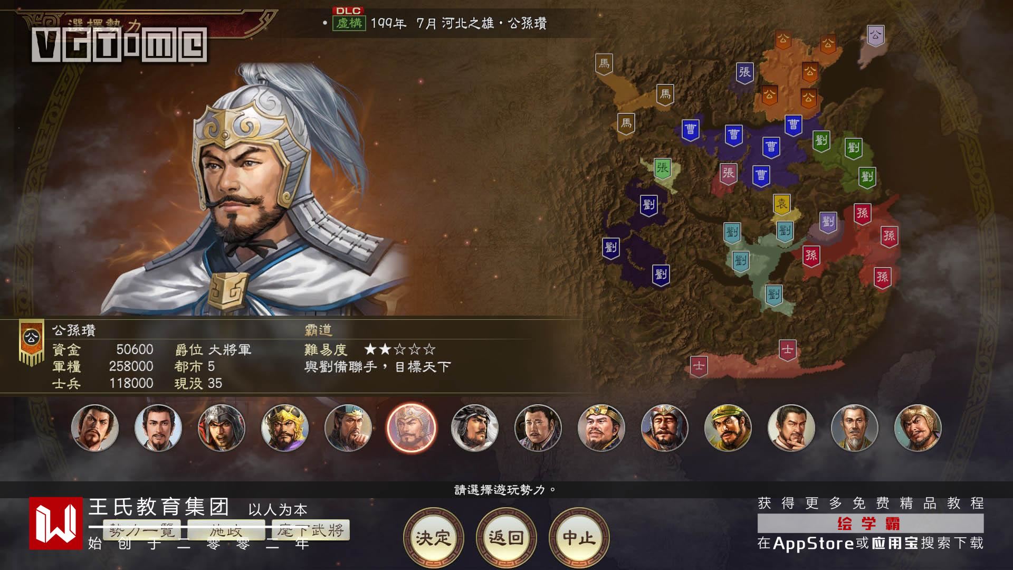Select the ruler portrait in the white fur hat
The height and width of the screenshot is (570, 1013).
coord(475,428)
